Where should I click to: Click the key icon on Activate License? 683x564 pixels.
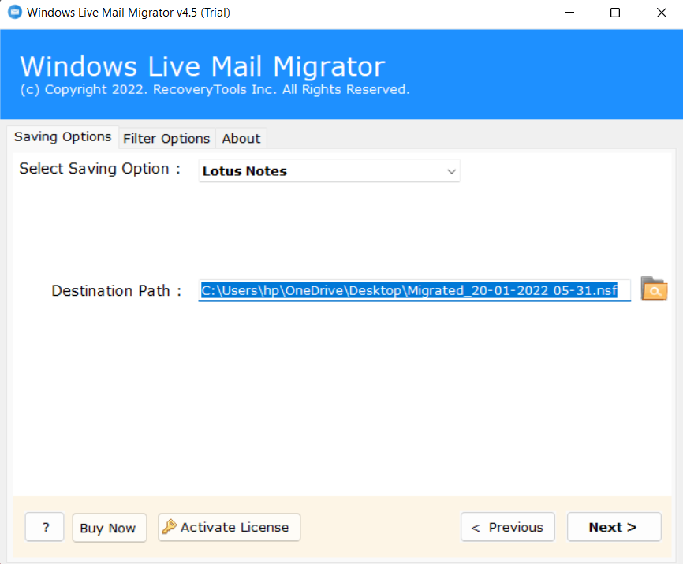(x=169, y=527)
